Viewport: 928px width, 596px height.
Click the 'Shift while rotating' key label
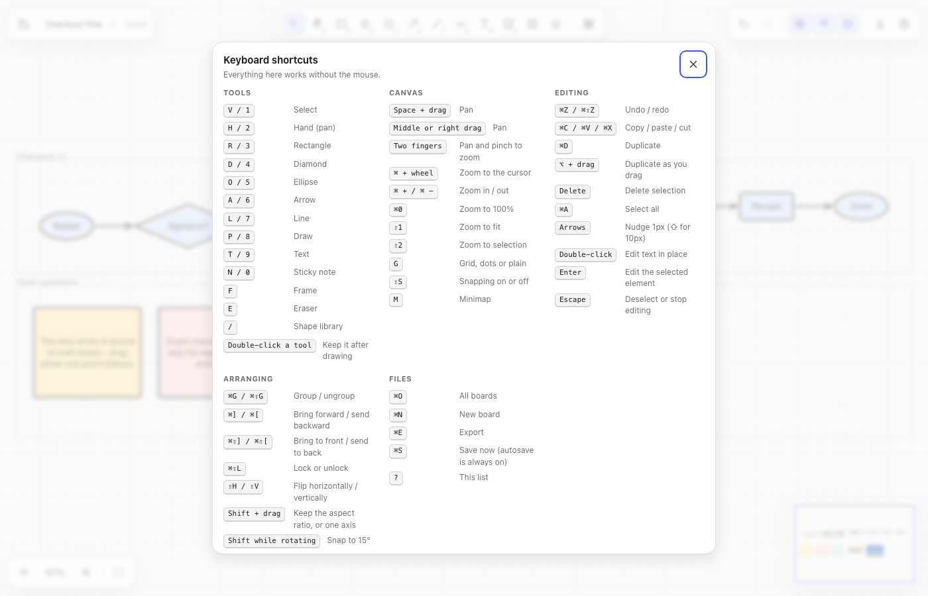(x=272, y=541)
